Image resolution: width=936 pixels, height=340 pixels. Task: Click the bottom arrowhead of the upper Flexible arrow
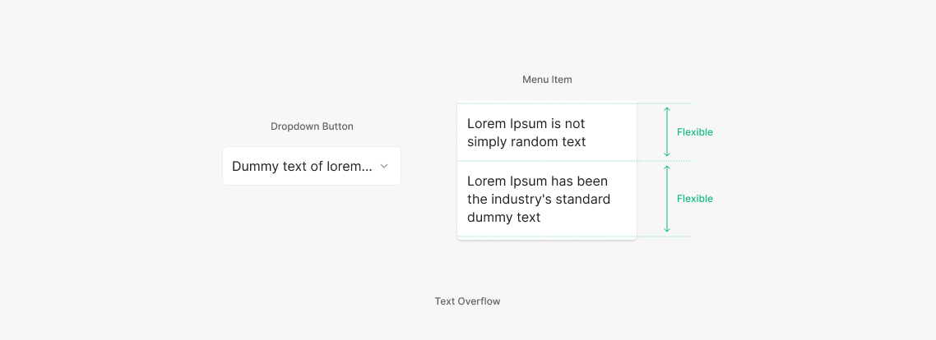(x=667, y=155)
